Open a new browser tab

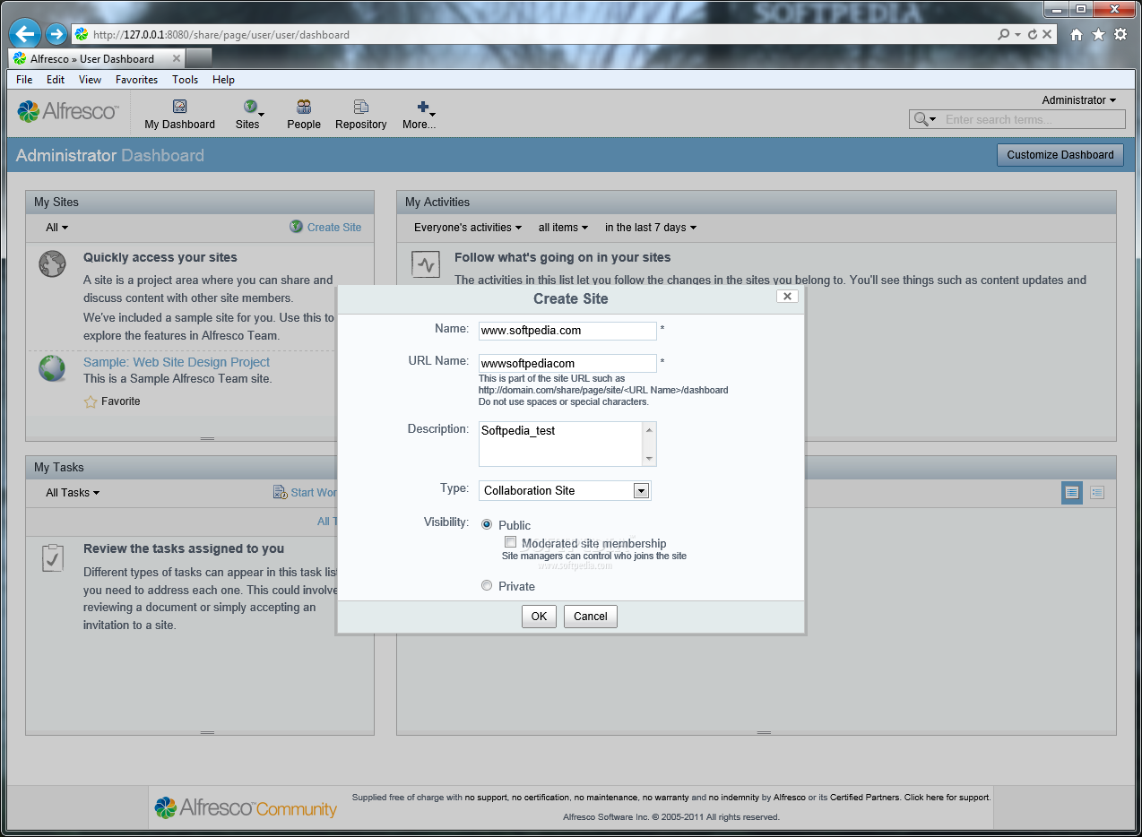pyautogui.click(x=199, y=58)
